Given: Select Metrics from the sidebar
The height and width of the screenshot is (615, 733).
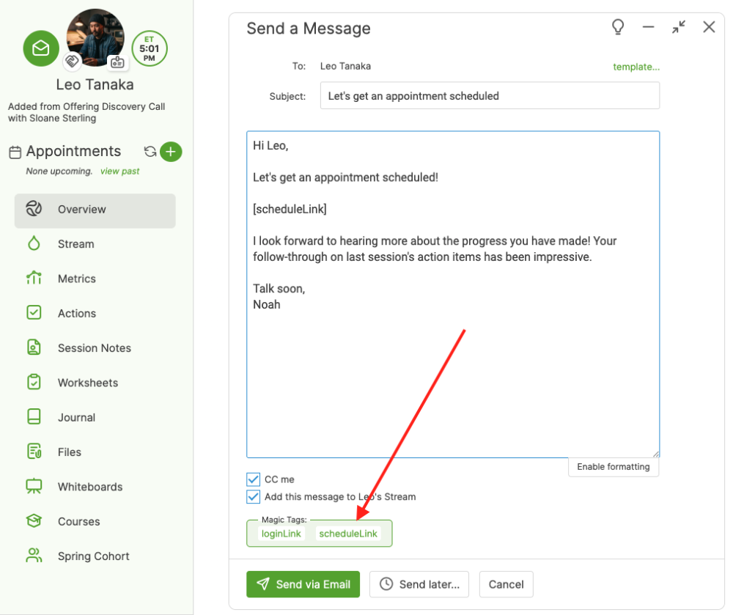Looking at the screenshot, I should point(76,279).
